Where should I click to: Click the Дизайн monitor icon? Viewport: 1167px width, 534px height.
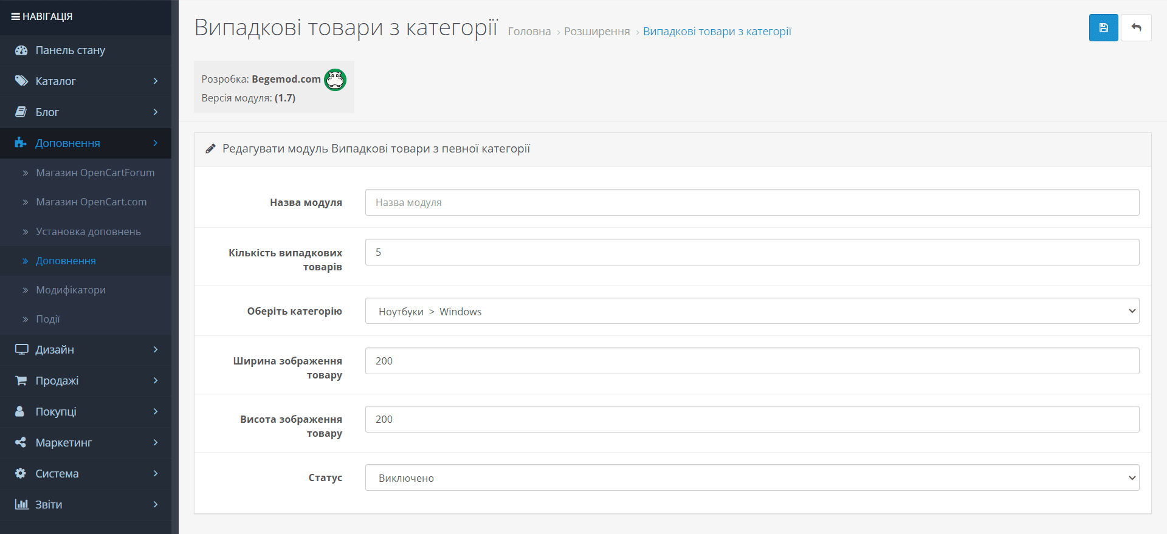point(21,349)
